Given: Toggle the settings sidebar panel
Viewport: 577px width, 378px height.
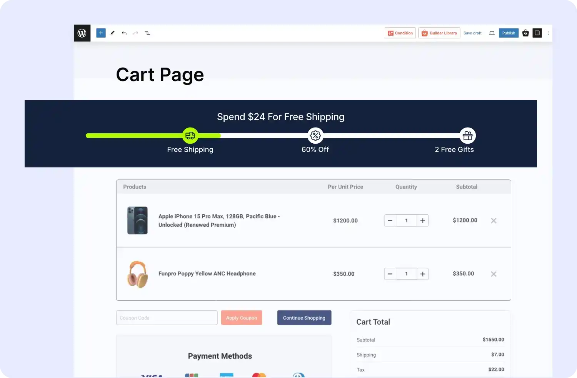Looking at the screenshot, I should tap(537, 33).
